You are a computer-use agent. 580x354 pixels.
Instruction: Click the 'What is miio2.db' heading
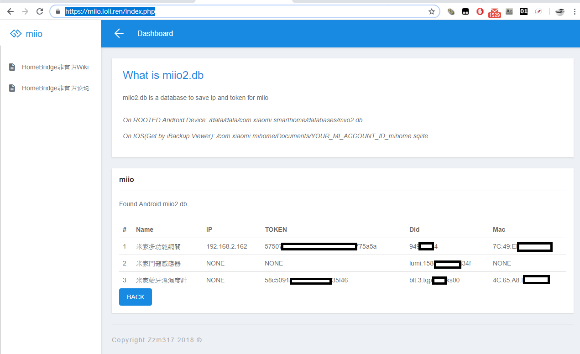(163, 75)
